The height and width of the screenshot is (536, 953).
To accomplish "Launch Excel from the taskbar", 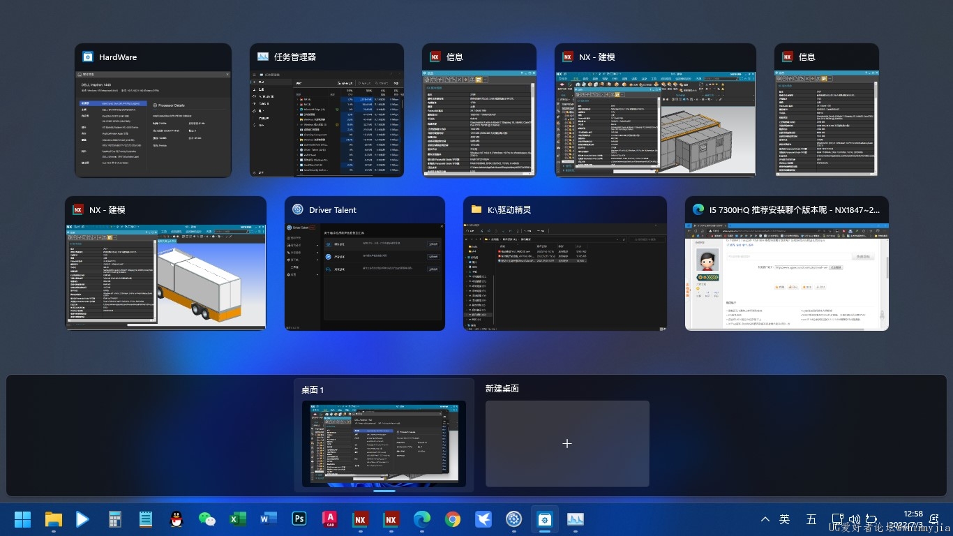I will [x=238, y=519].
